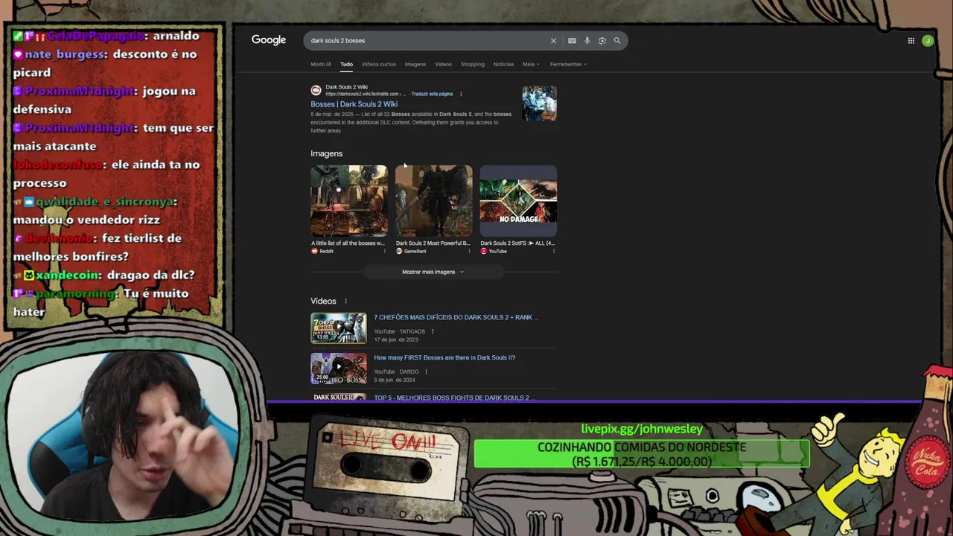Open Google Lens image search icon
The height and width of the screenshot is (536, 953).
[602, 41]
